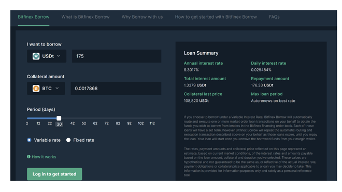Click the Annual interest rate value 9.3017%
Screen dimensions: 342x192
pos(191,70)
